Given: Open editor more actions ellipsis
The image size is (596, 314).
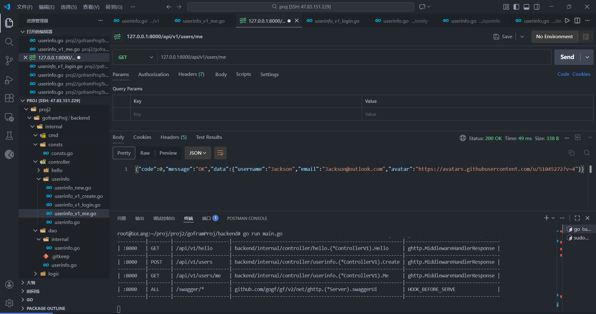Looking at the screenshot, I should tap(588, 21).
